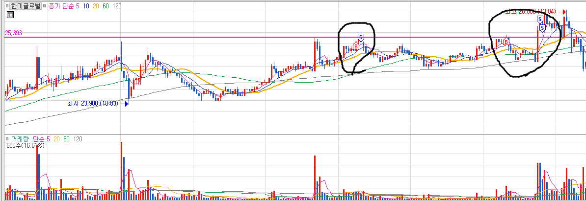The width and height of the screenshot is (586, 201).
Task: Toggle the gray 120 price moving average
Action: 116,6
